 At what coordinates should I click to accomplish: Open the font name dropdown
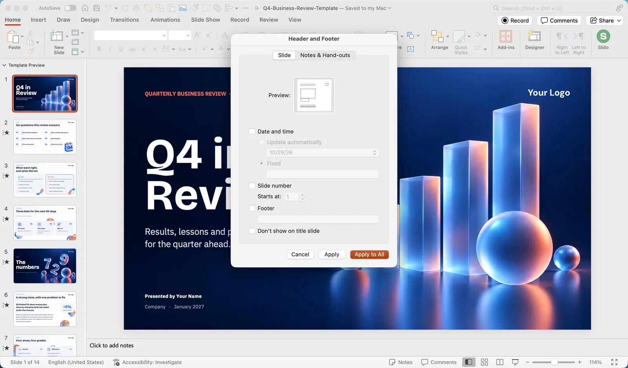point(164,36)
